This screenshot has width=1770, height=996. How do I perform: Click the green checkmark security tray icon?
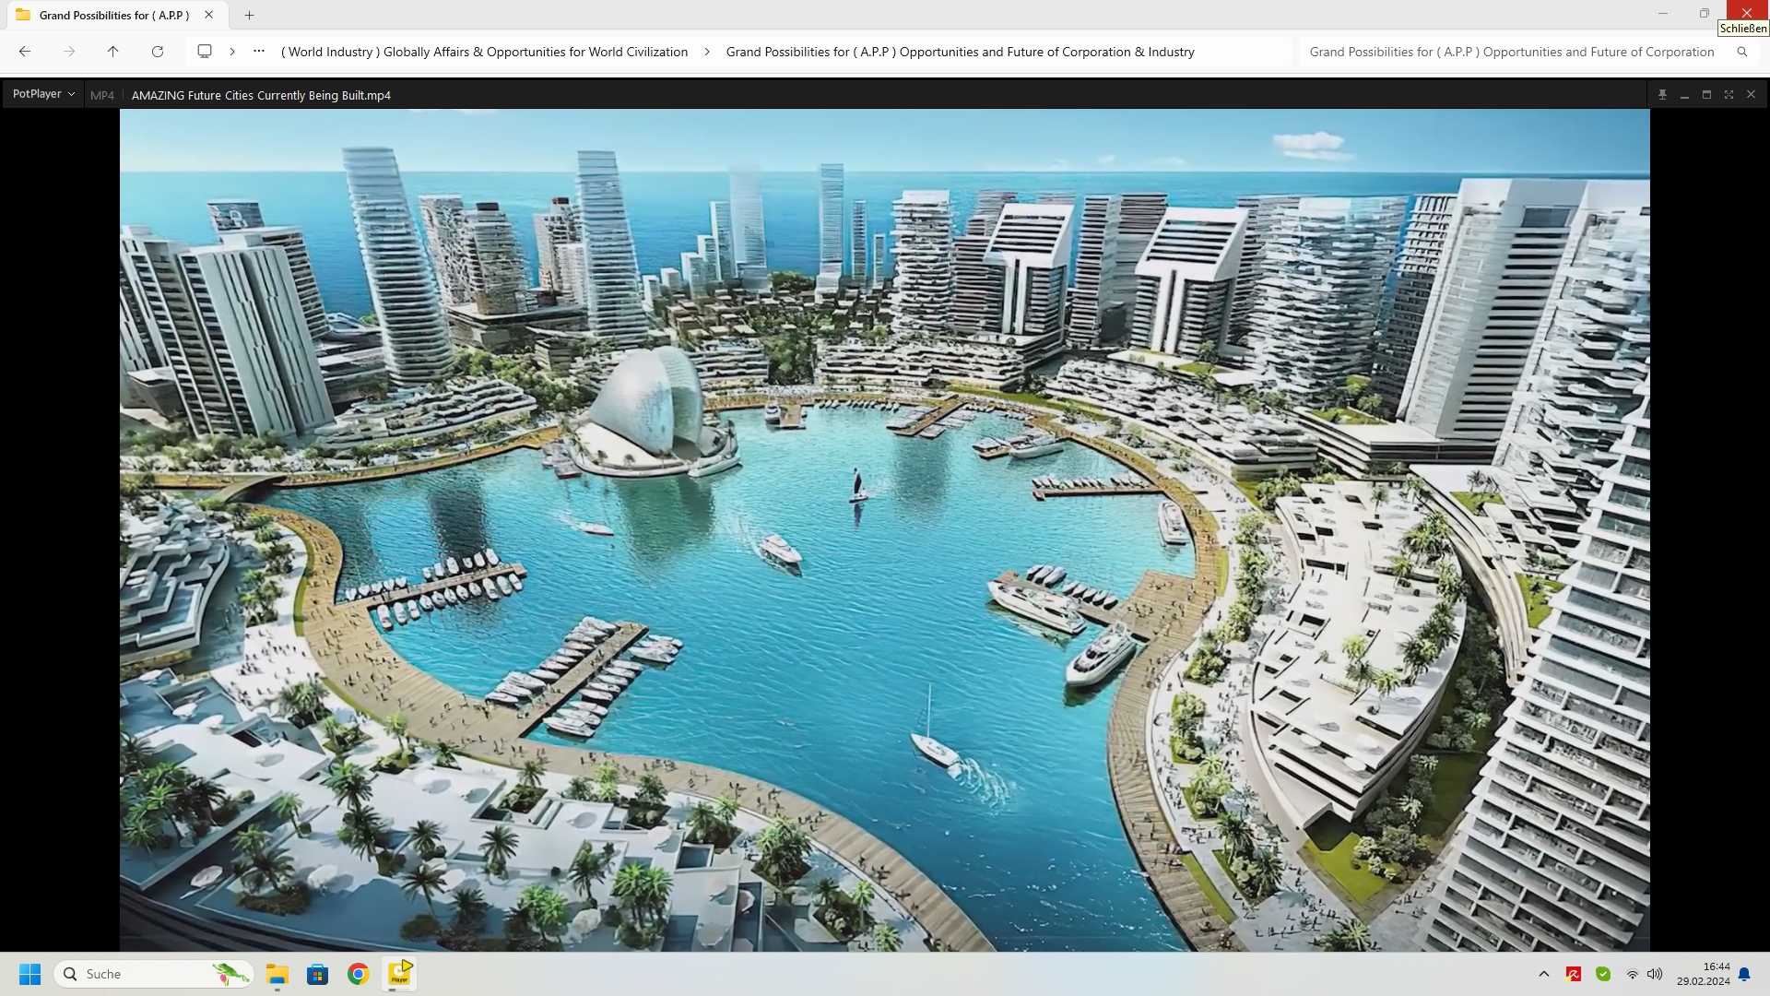1603,974
